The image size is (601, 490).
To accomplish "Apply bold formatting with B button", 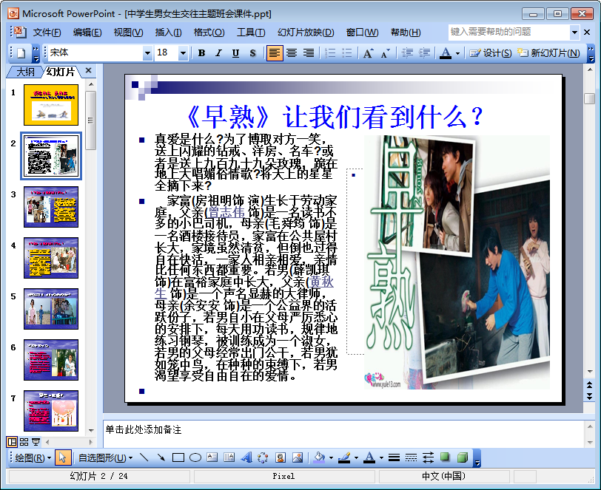I will click(201, 53).
